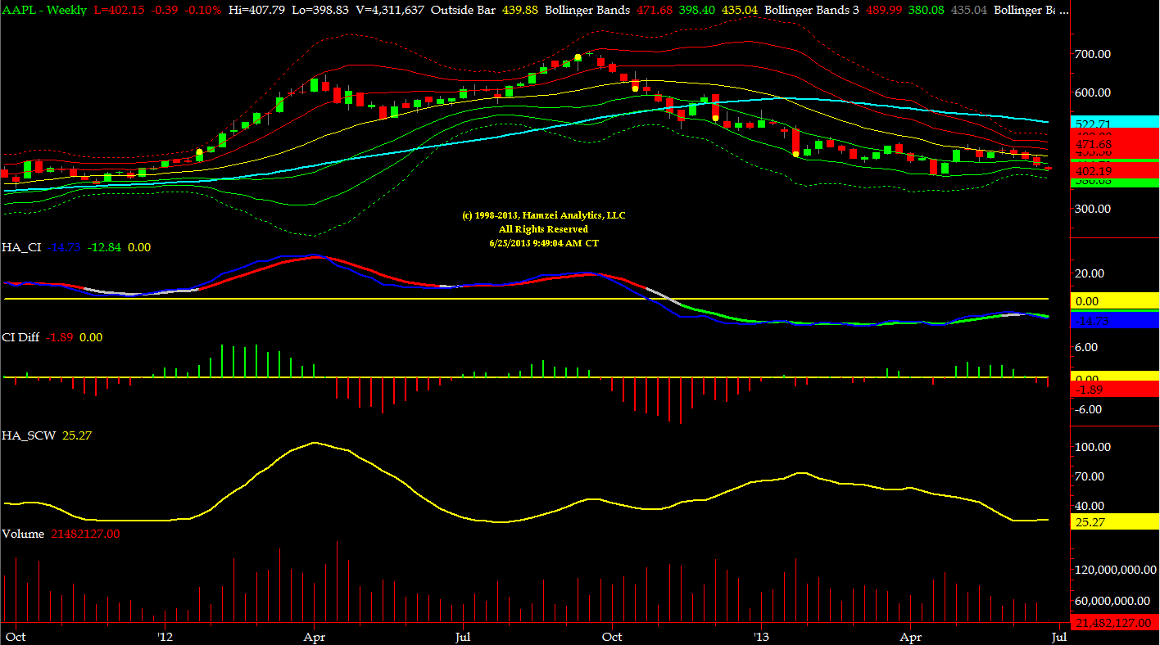Select the HA_CI indicator label

coord(22,247)
